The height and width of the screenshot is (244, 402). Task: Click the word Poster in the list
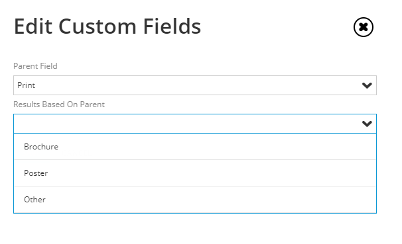(36, 173)
